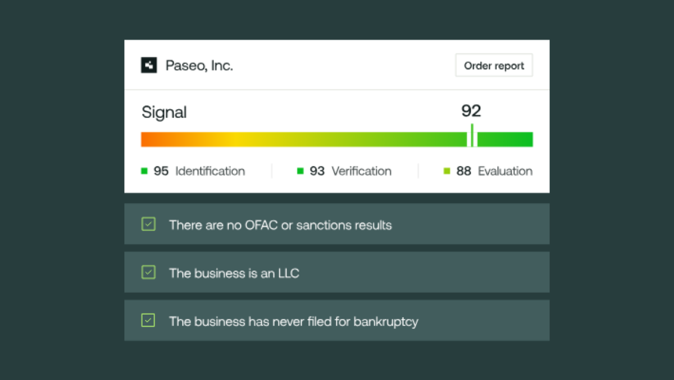The width and height of the screenshot is (674, 380).
Task: Click the score value 92
Action: pyautogui.click(x=472, y=111)
